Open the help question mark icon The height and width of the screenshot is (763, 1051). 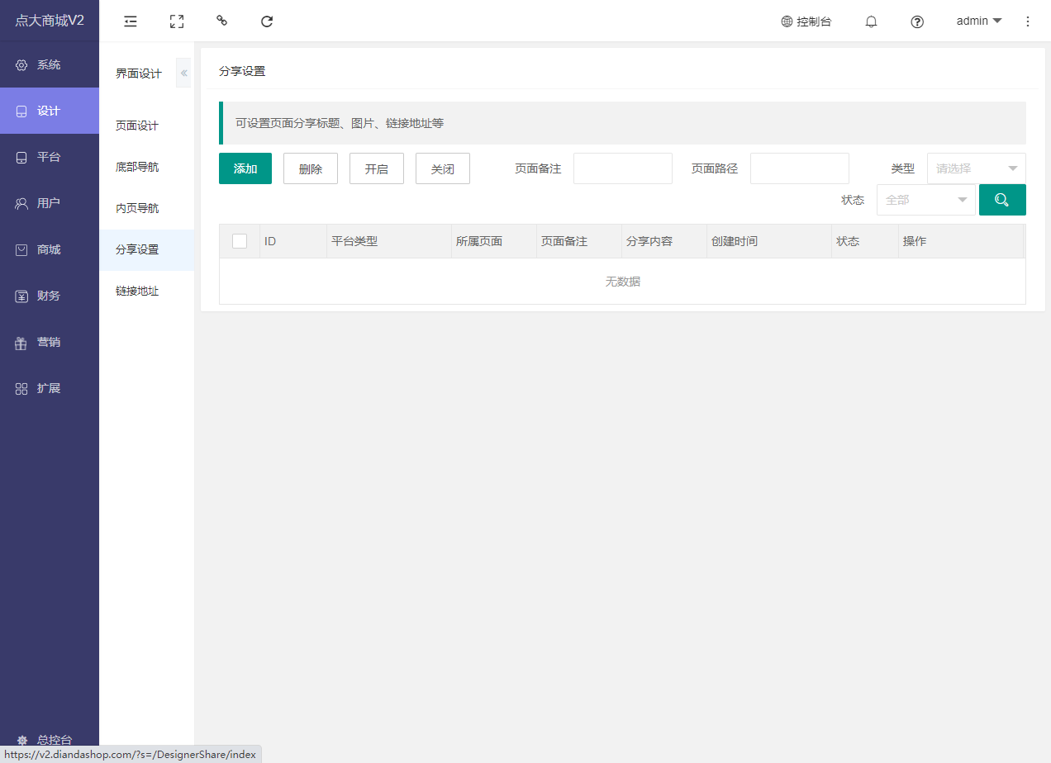tap(917, 21)
